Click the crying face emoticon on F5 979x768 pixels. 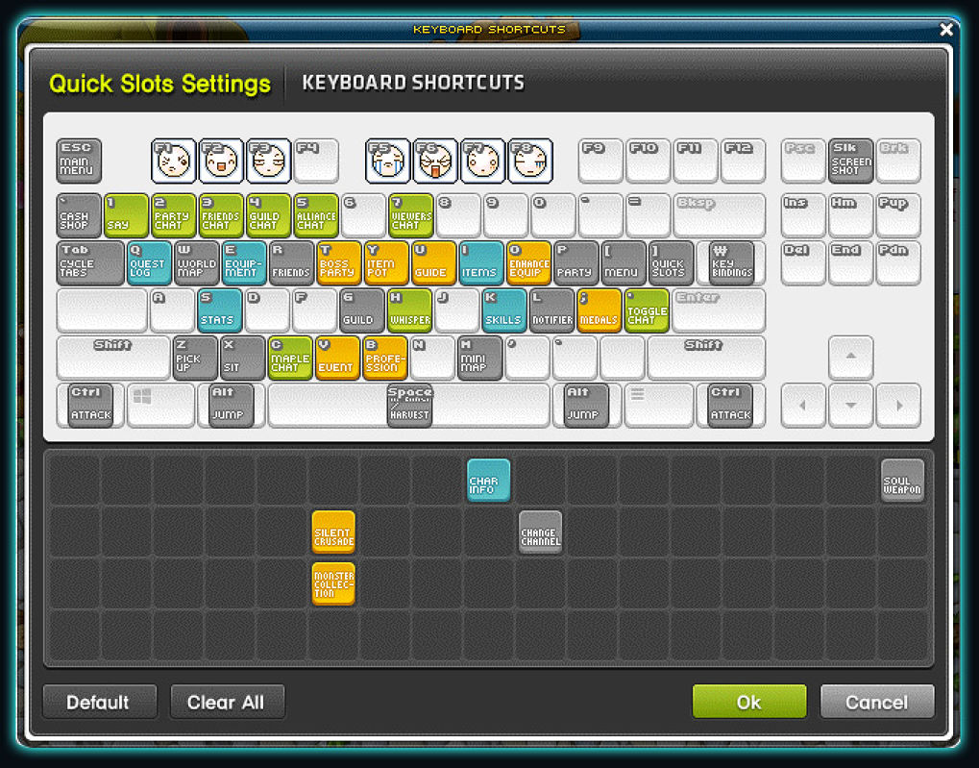click(x=388, y=161)
